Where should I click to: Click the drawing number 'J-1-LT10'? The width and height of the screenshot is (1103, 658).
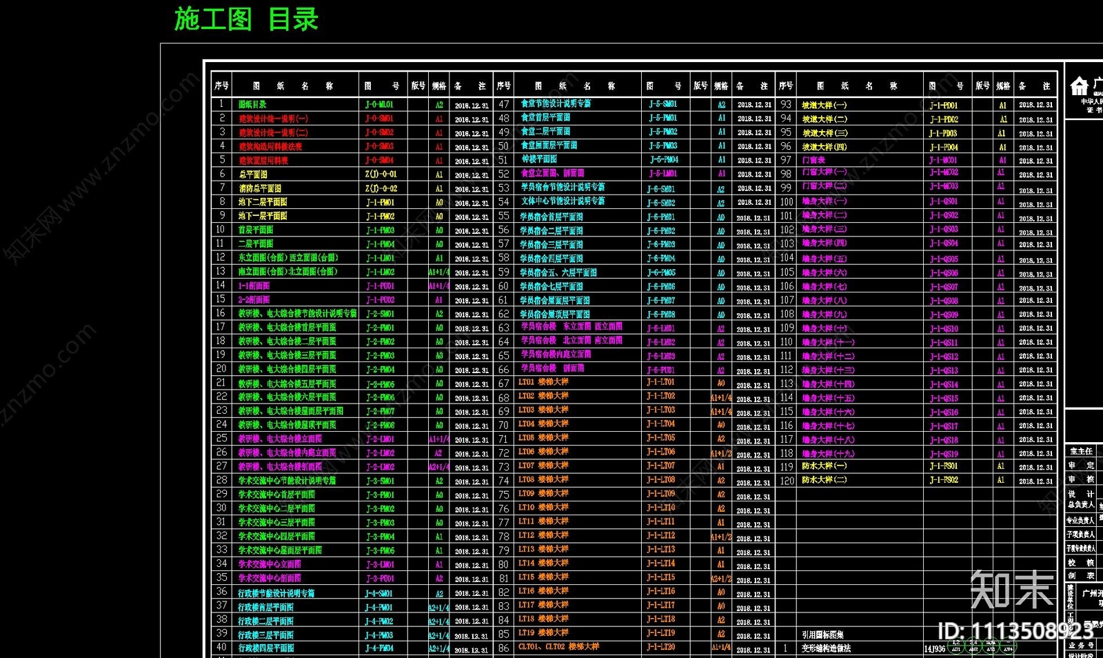point(660,508)
